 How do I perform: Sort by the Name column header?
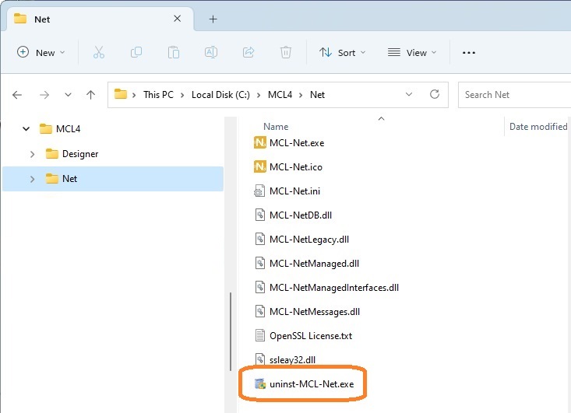tap(276, 127)
